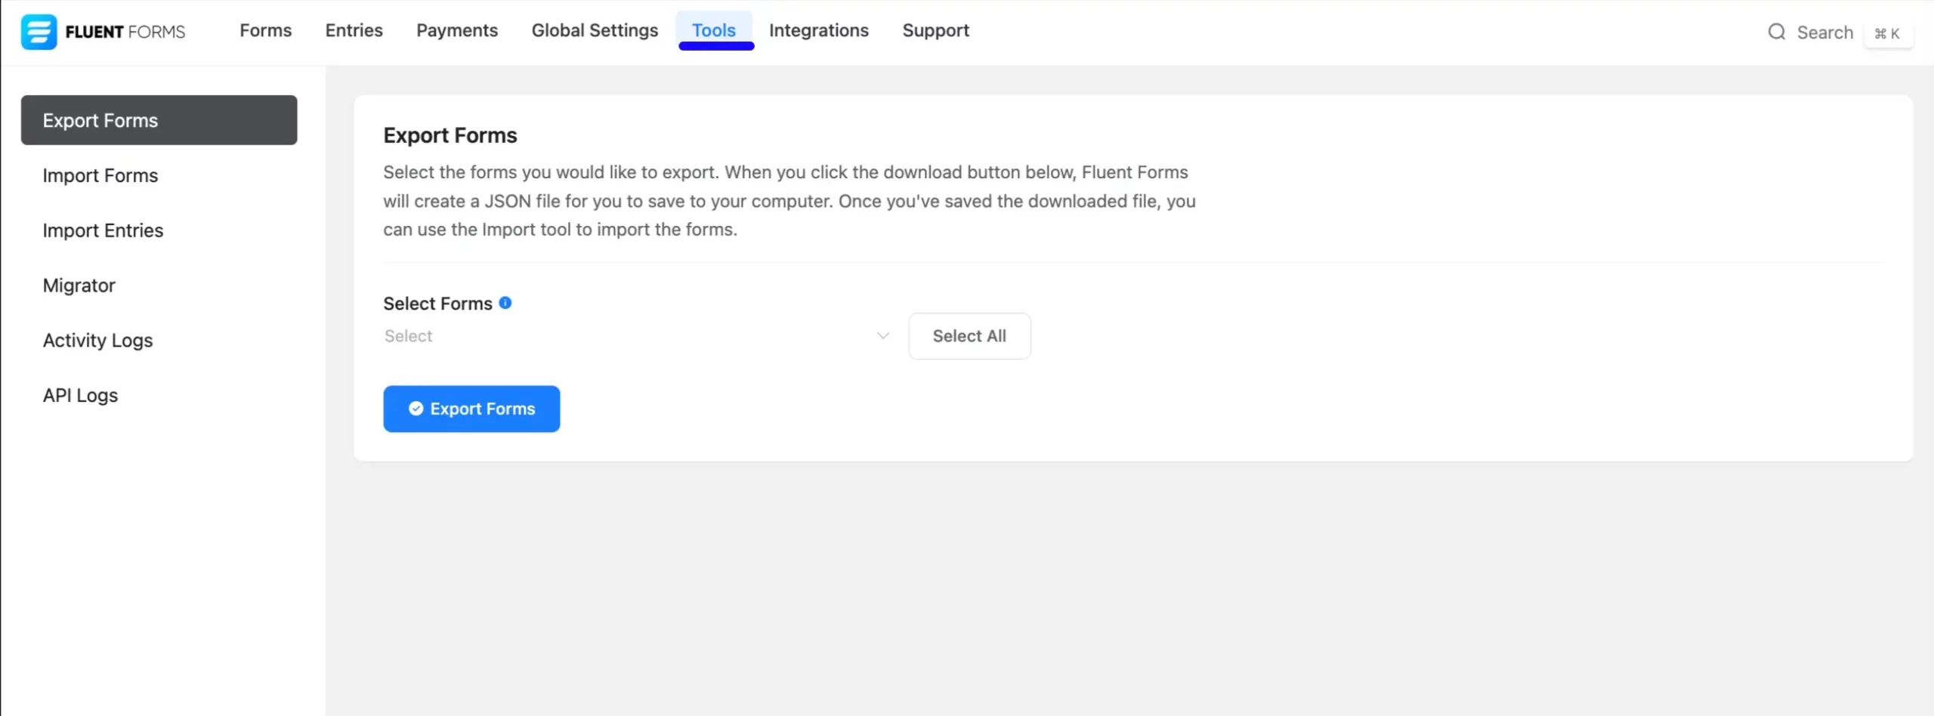Click the Fluent Forms logo icon
1934x716 pixels.
pyautogui.click(x=39, y=32)
